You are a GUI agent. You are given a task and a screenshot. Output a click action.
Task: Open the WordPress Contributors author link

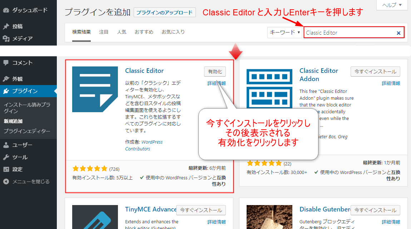tap(144, 145)
